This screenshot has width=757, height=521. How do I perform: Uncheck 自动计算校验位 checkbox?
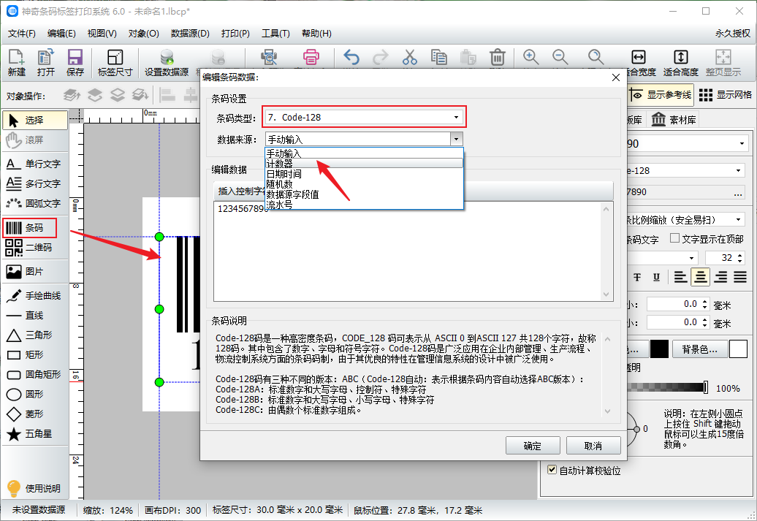click(x=552, y=470)
